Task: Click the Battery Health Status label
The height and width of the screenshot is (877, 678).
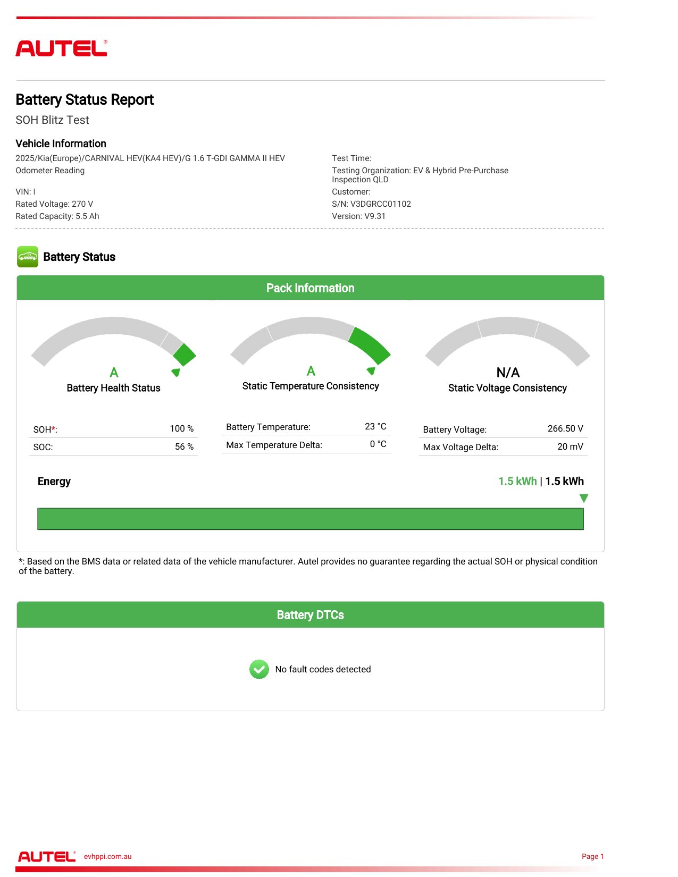Action: [x=113, y=388]
